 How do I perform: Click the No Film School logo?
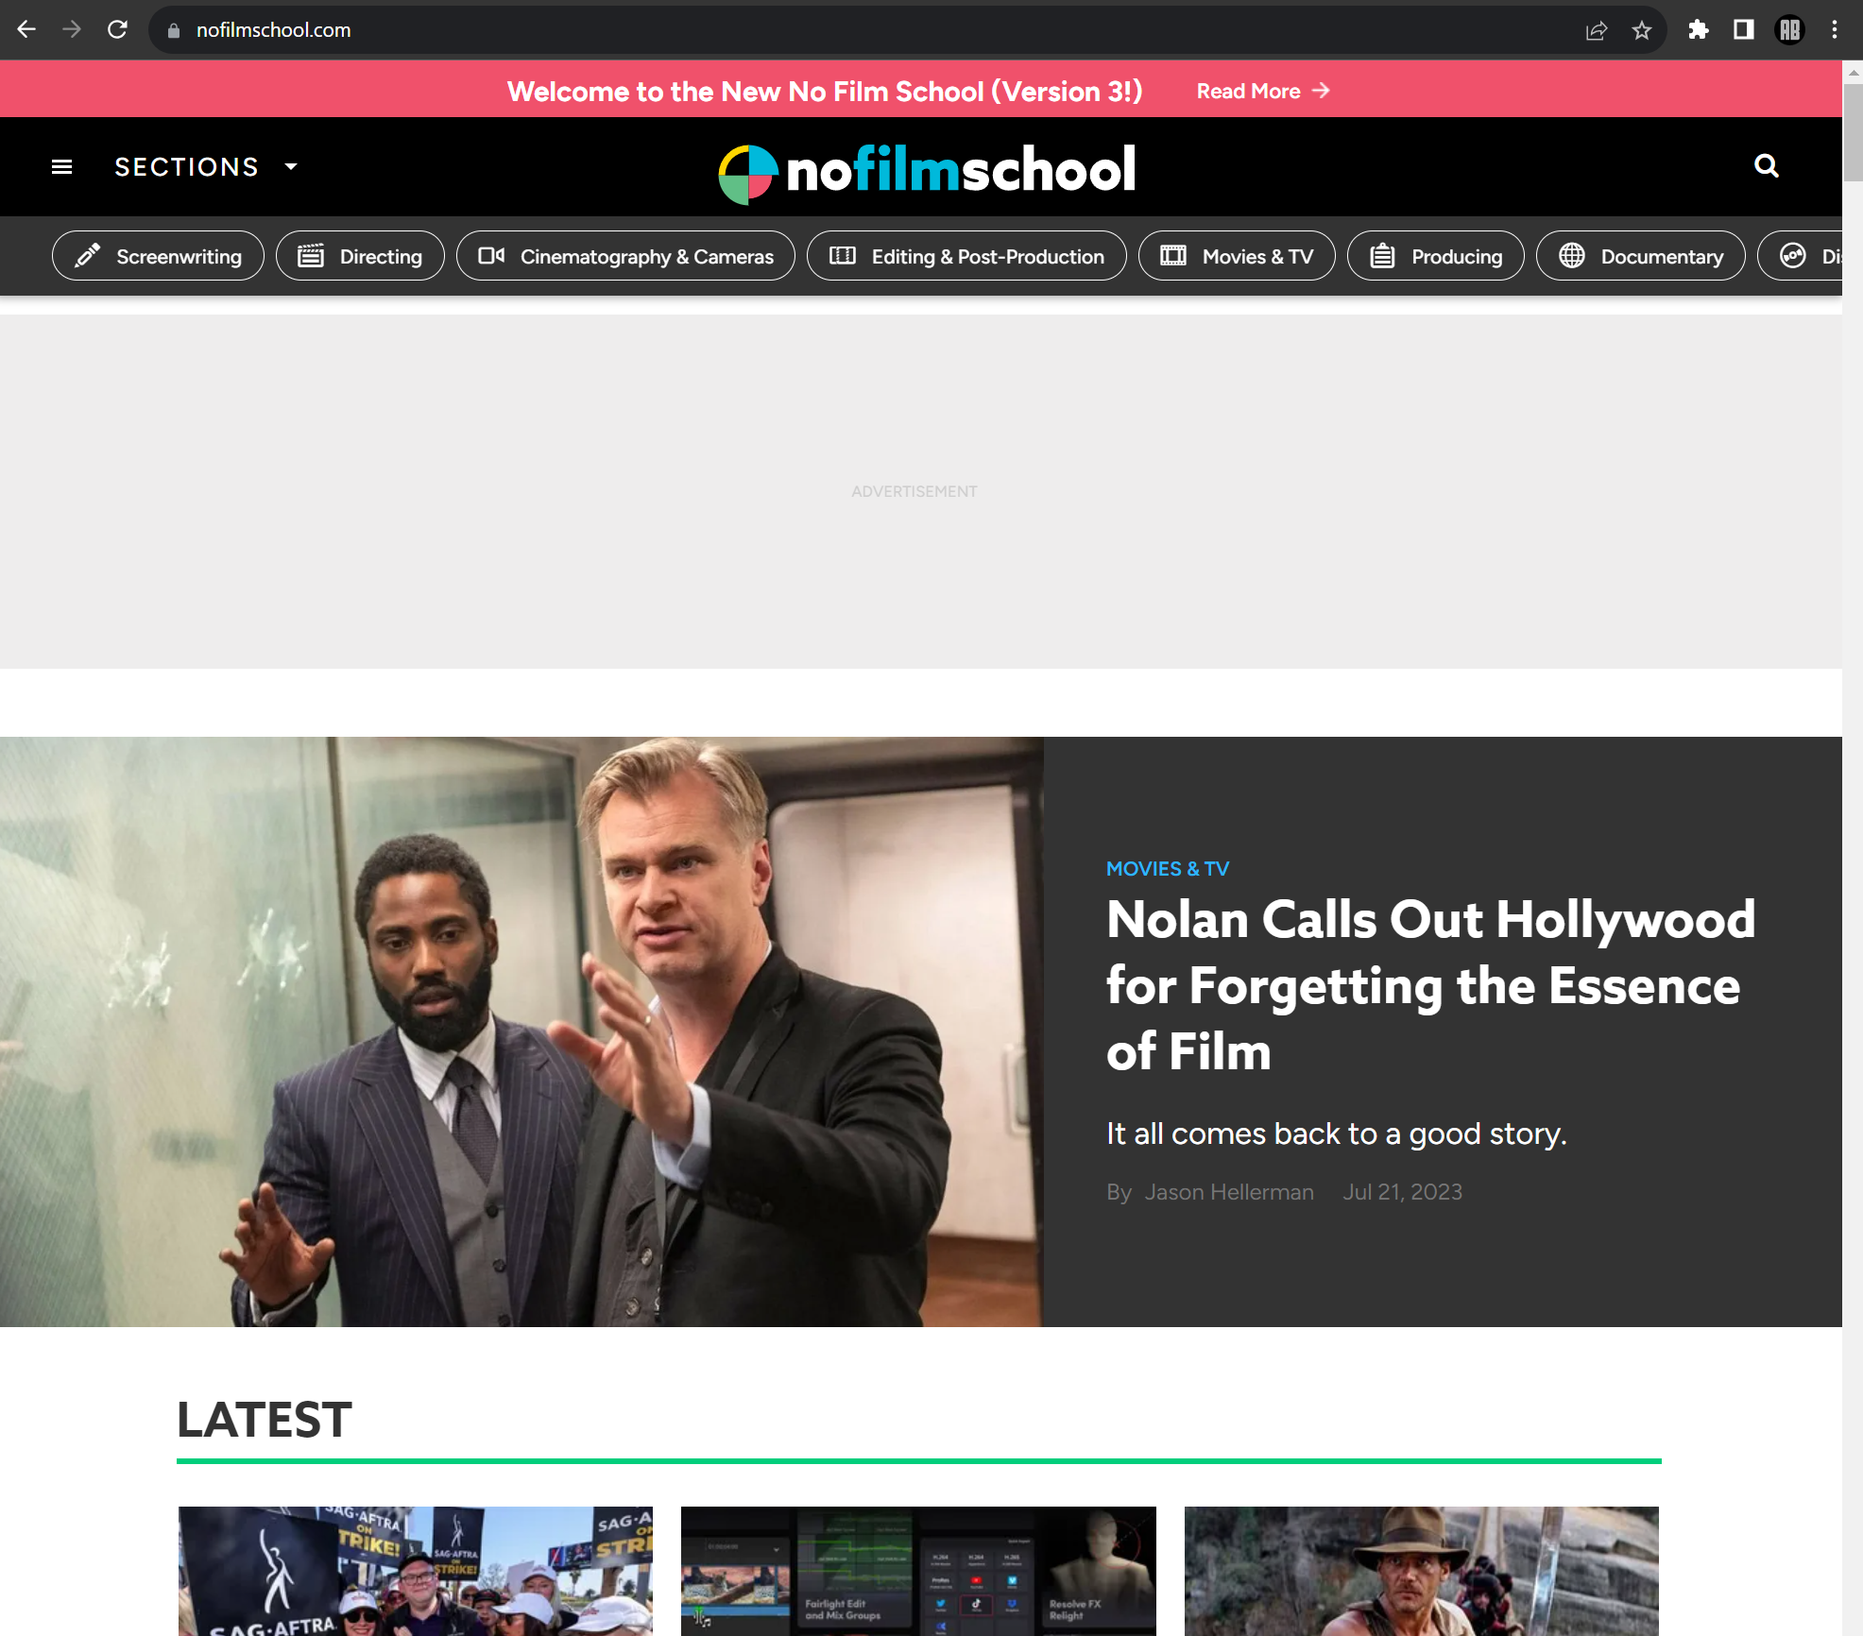point(927,167)
